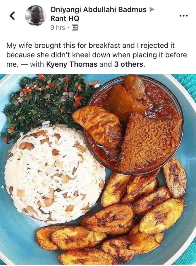The image size is (196, 266).
Task: Open the 9 hrs timestamp link
Action: 58,28
